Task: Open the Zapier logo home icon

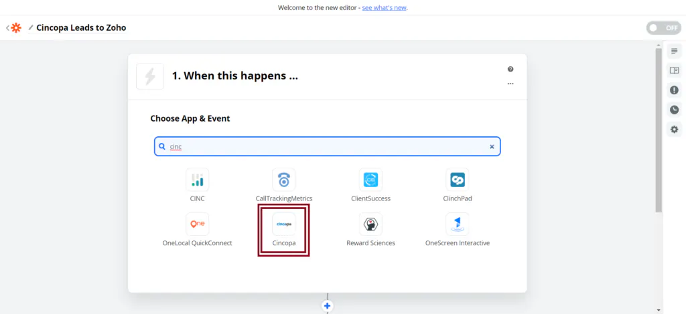Action: [x=16, y=28]
